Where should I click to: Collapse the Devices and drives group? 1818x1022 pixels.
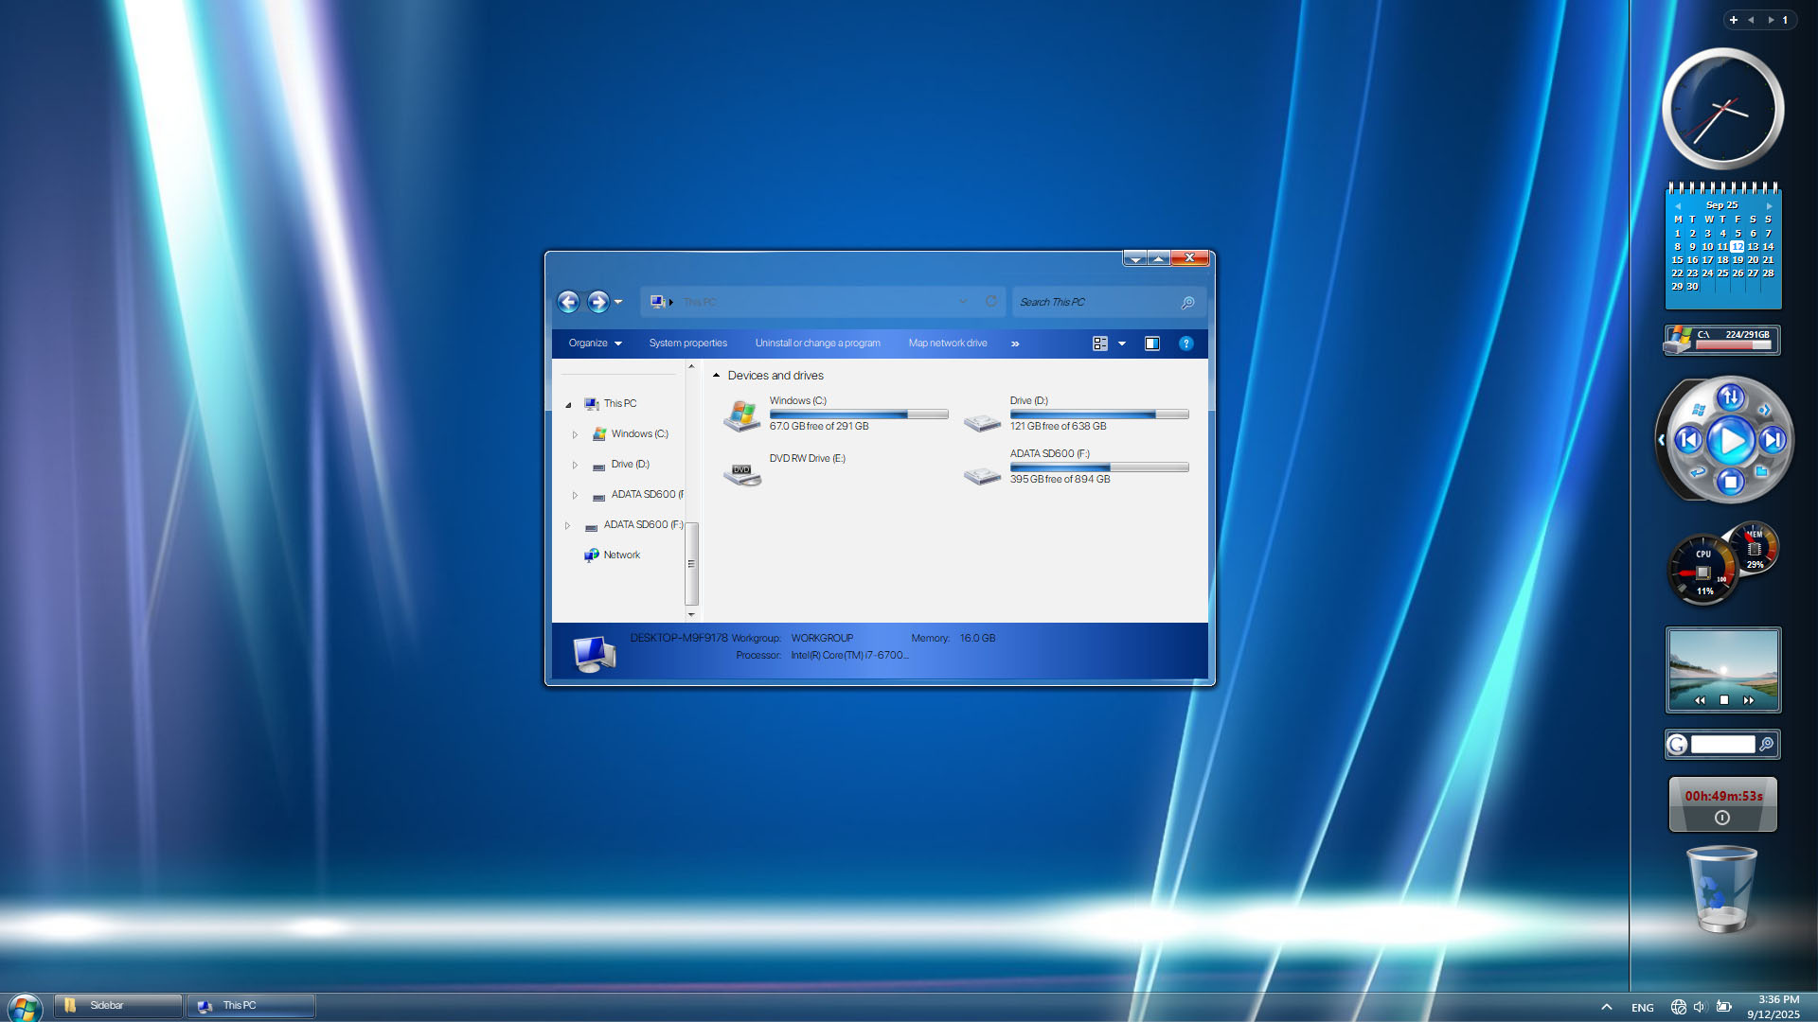point(717,376)
